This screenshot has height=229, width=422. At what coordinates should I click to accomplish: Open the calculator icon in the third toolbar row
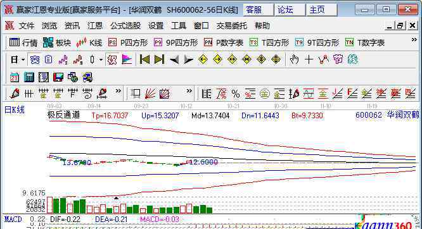click(x=29, y=77)
